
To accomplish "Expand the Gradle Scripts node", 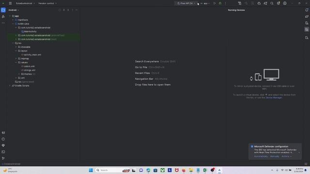I will (10, 86).
